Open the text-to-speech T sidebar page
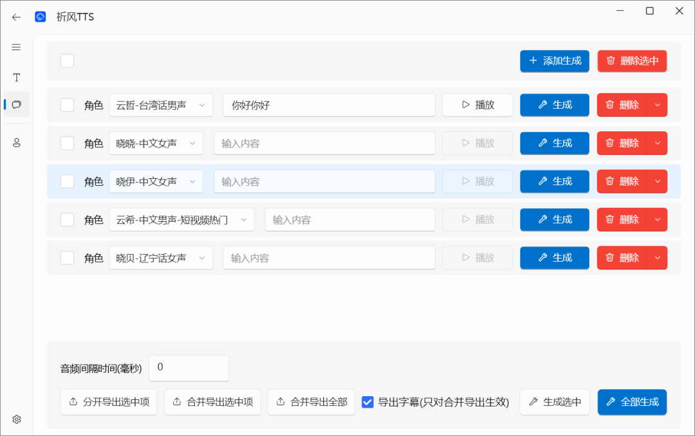 (16, 78)
